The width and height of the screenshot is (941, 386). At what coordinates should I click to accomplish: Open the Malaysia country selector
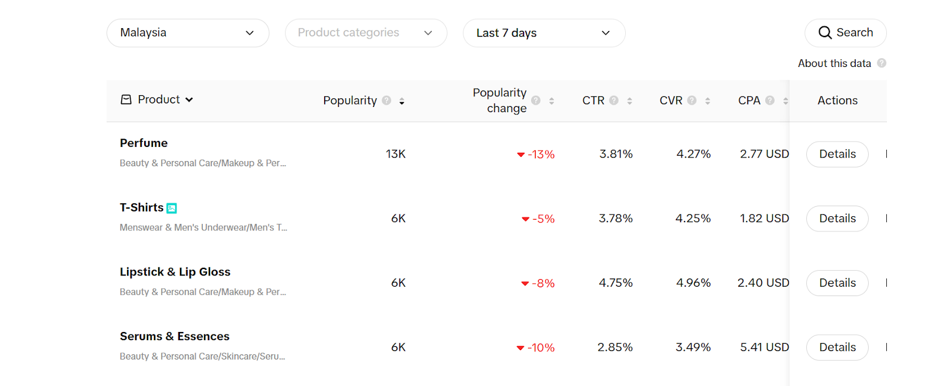(x=188, y=33)
